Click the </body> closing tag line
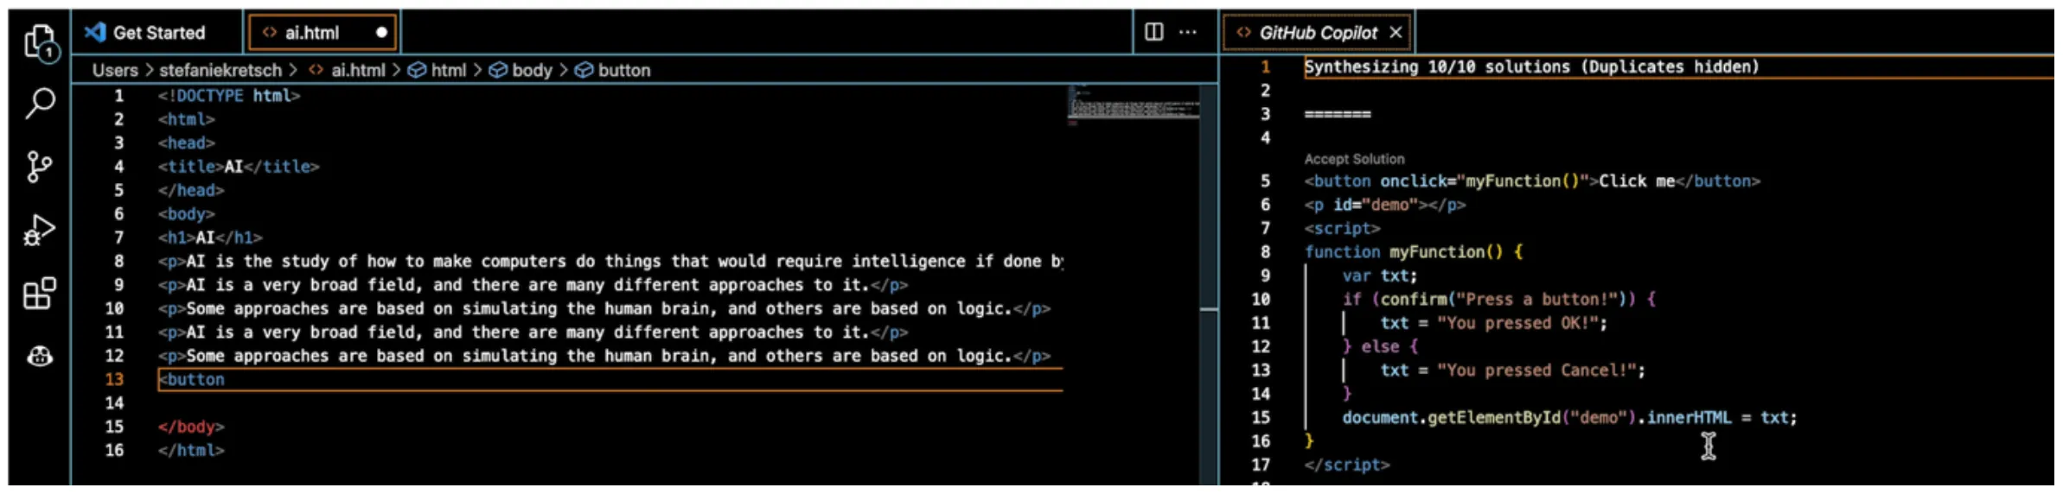This screenshot has height=494, width=2063. click(x=191, y=427)
